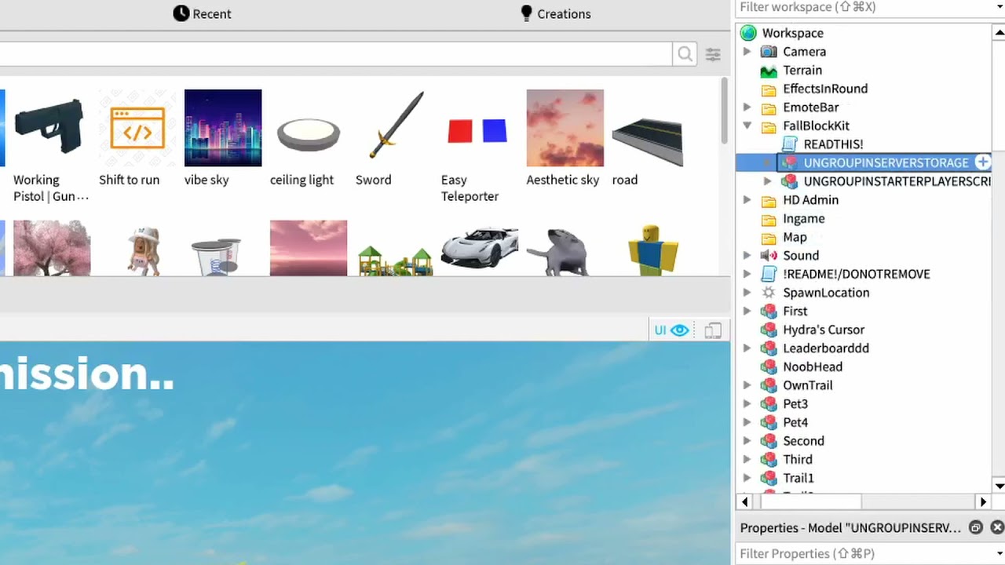Open the Filter workspace dropdown arrow

[999, 7]
